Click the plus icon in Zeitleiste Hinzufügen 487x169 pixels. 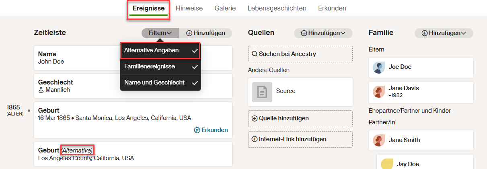pos(189,33)
